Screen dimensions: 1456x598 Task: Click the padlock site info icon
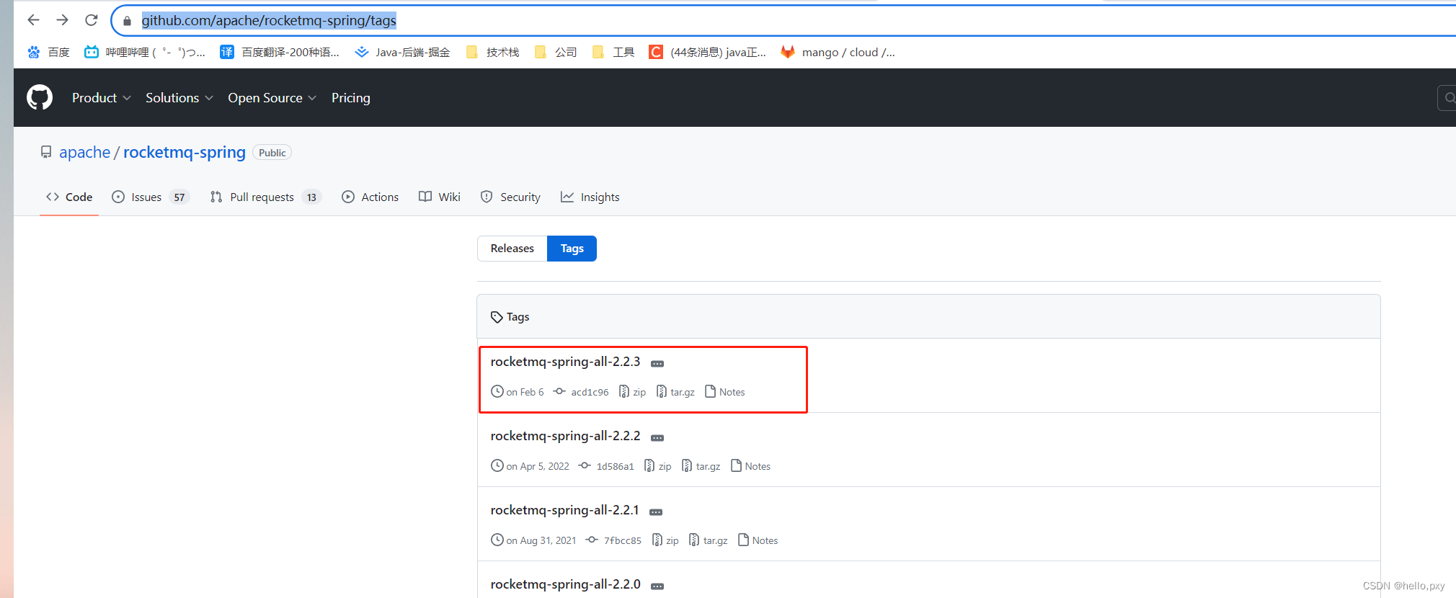click(128, 21)
